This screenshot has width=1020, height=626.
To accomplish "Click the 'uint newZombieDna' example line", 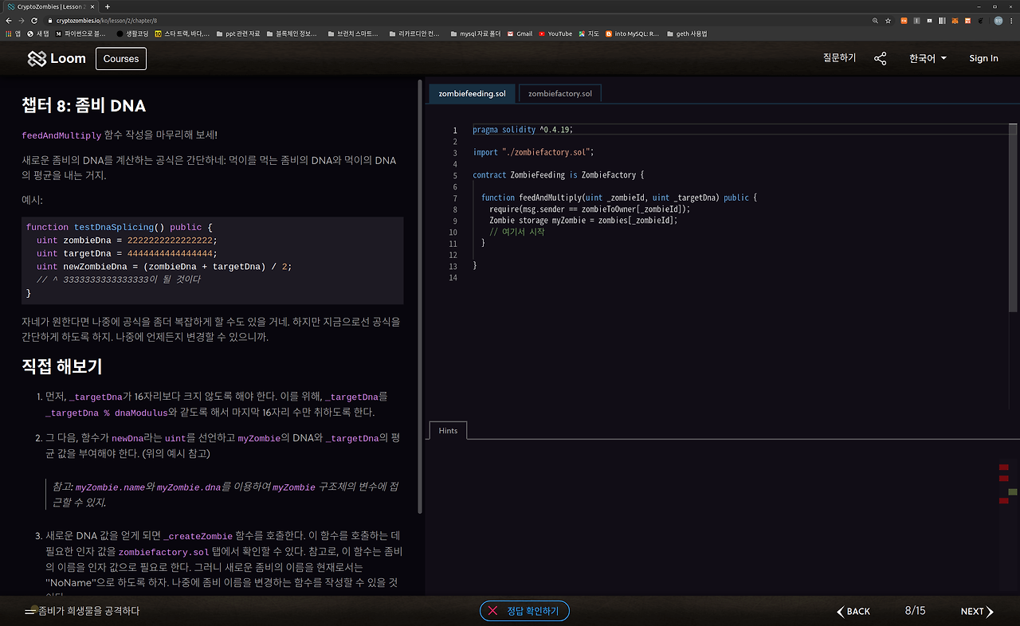I will [164, 267].
